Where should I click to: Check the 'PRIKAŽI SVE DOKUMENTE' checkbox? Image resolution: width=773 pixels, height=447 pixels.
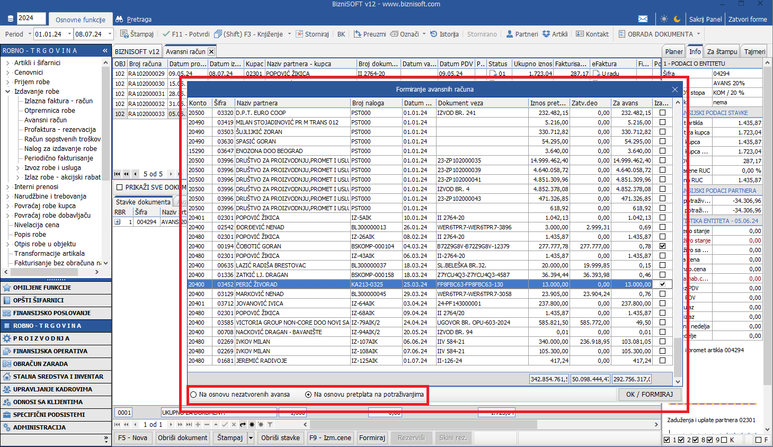pos(120,187)
